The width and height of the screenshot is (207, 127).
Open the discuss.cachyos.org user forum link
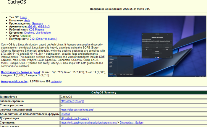click(77, 110)
